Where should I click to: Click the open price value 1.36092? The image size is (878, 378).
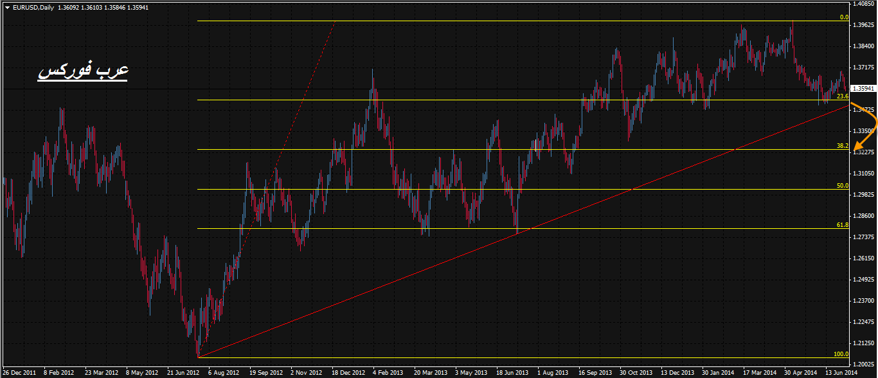coord(69,7)
